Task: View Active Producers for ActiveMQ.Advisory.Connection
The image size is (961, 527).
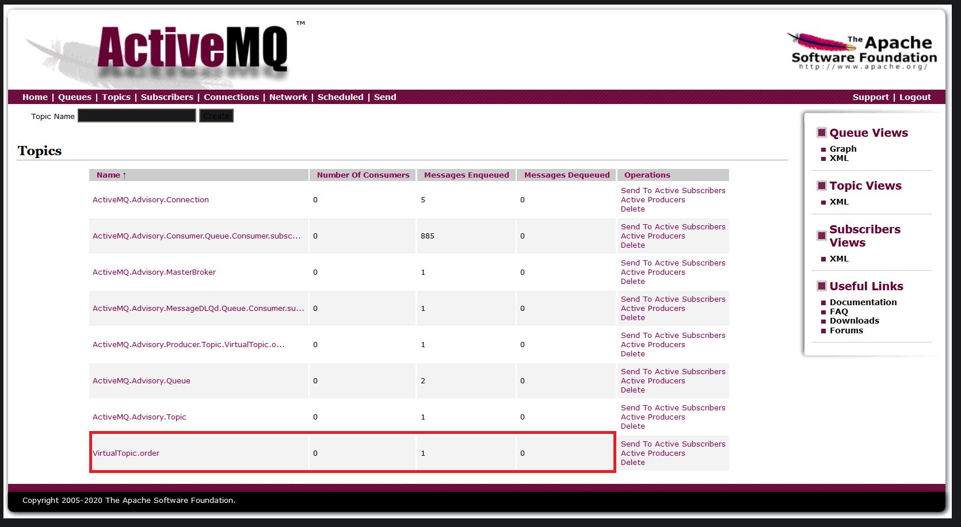Action: pyautogui.click(x=653, y=199)
